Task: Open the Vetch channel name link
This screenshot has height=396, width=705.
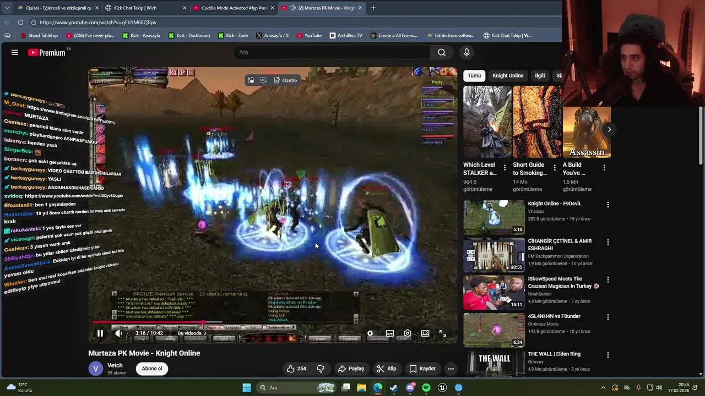Action: pyautogui.click(x=115, y=365)
